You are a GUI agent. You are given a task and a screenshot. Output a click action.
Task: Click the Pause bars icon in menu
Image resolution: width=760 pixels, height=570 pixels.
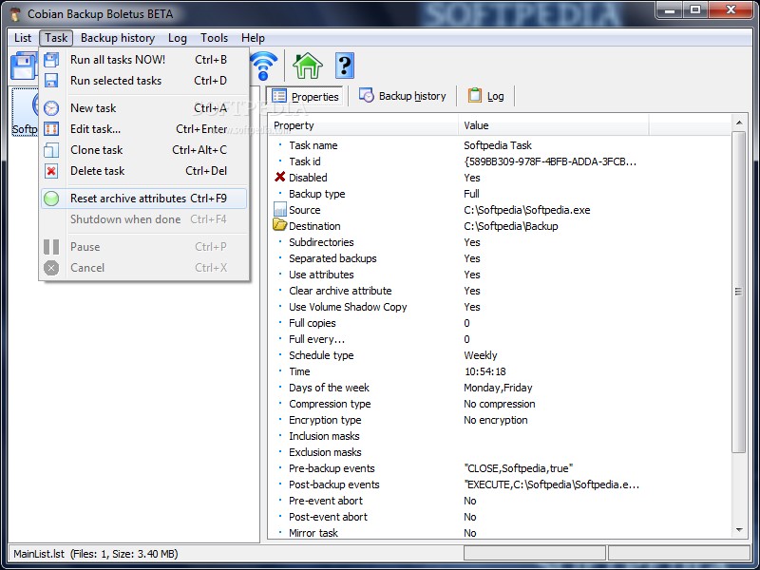pyautogui.click(x=51, y=247)
